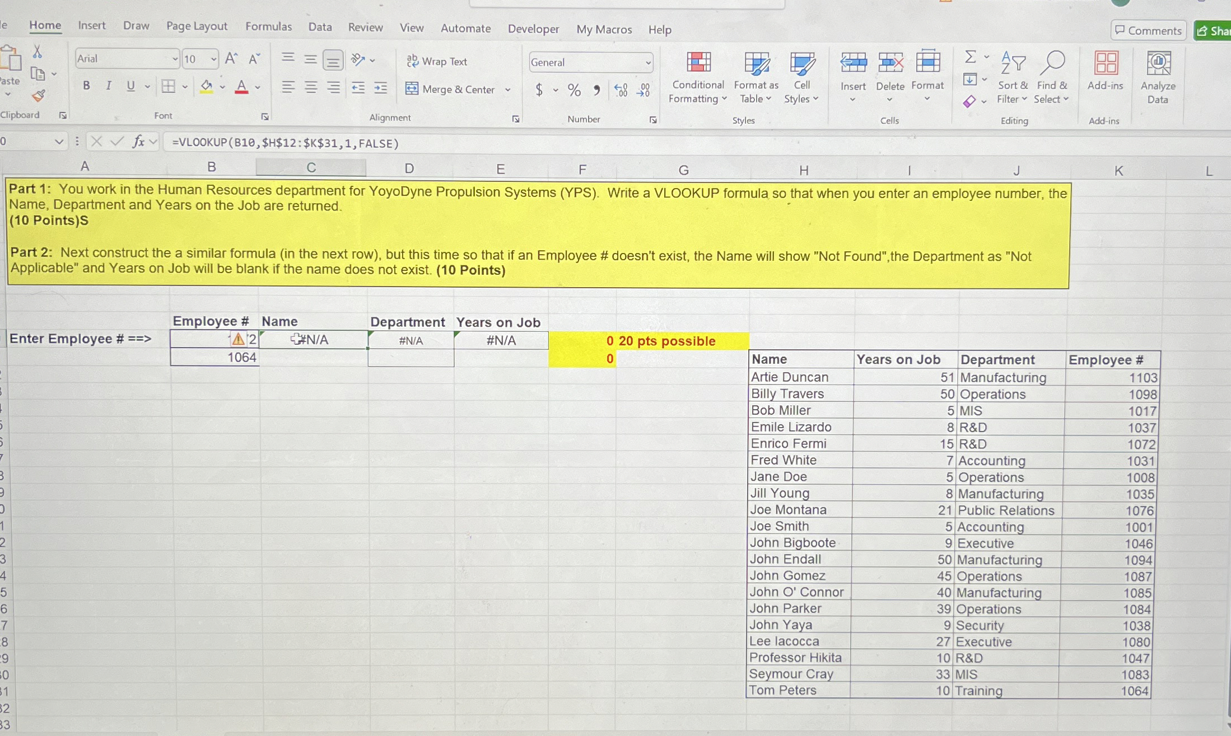
Task: Open the Add-ins gallery
Action: (1106, 71)
